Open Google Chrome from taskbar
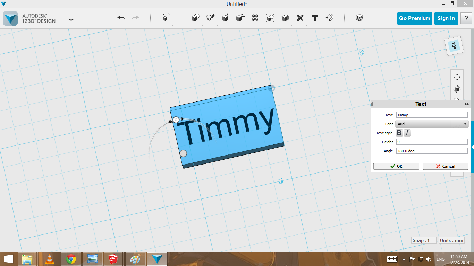This screenshot has width=474, height=266. pyautogui.click(x=71, y=259)
